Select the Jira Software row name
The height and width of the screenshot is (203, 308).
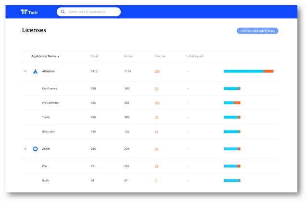click(x=51, y=103)
